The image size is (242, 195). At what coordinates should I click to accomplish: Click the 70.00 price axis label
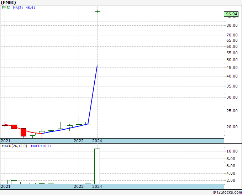(x=232, y=35)
